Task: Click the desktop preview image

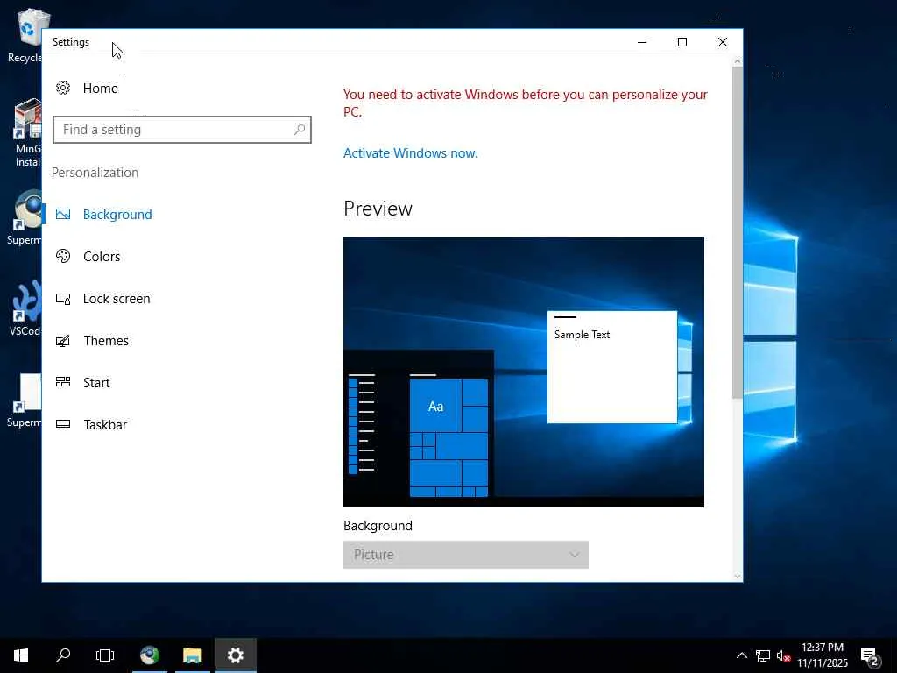Action: (524, 372)
